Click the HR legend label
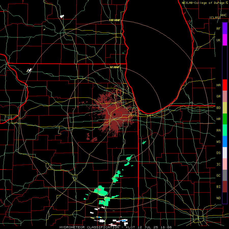The height and width of the screenshot is (229, 229). [219, 119]
